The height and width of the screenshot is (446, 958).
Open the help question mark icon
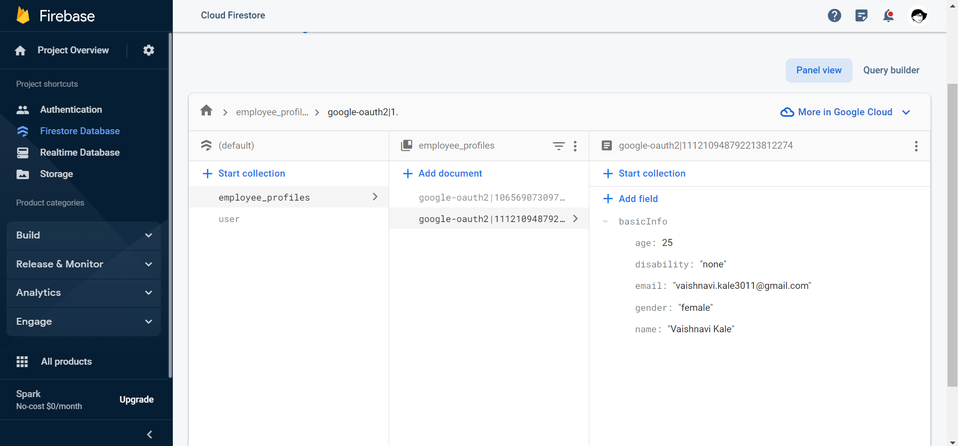(834, 15)
